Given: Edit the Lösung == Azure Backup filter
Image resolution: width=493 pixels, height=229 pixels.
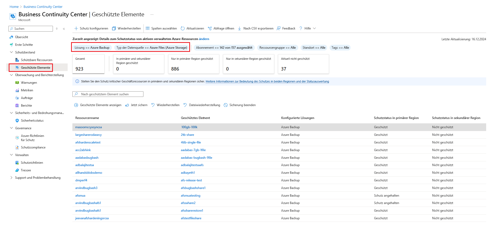Looking at the screenshot, I should (92, 48).
